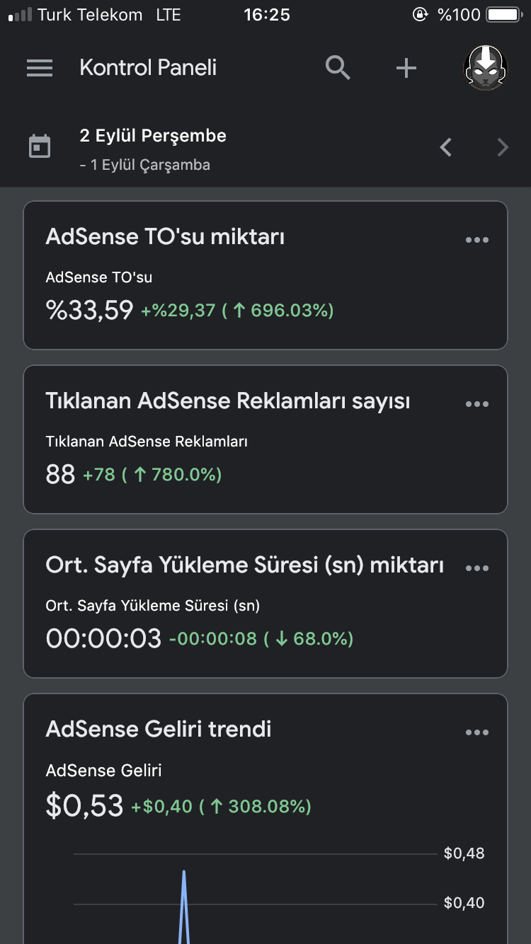Tap the blue spike on revenue chart
531x944 pixels.
coord(184,907)
